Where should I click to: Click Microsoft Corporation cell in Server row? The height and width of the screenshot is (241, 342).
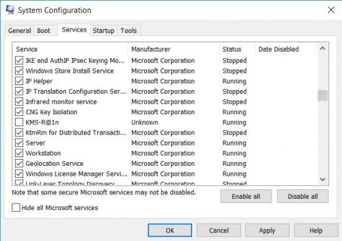pyautogui.click(x=163, y=143)
